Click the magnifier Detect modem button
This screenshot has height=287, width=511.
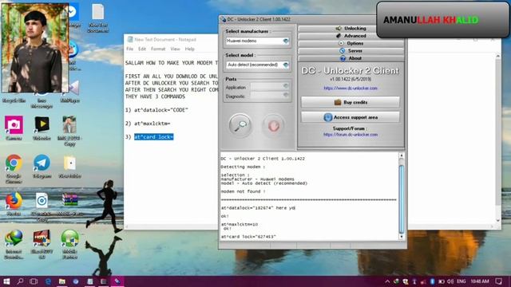pyautogui.click(x=240, y=125)
